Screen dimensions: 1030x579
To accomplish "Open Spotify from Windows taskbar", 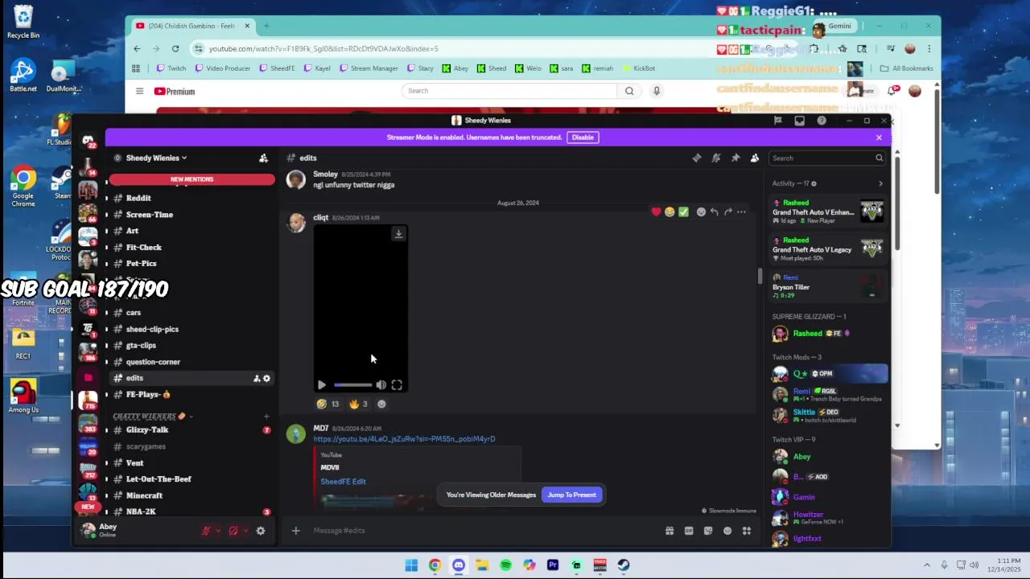I will pyautogui.click(x=505, y=565).
